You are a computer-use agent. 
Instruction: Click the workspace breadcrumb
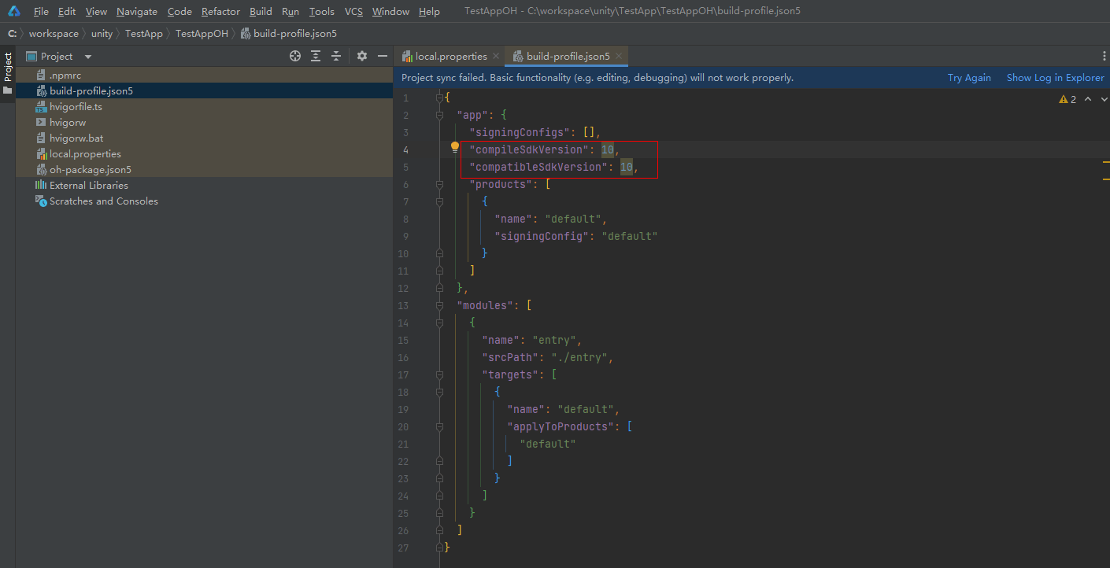click(x=54, y=33)
